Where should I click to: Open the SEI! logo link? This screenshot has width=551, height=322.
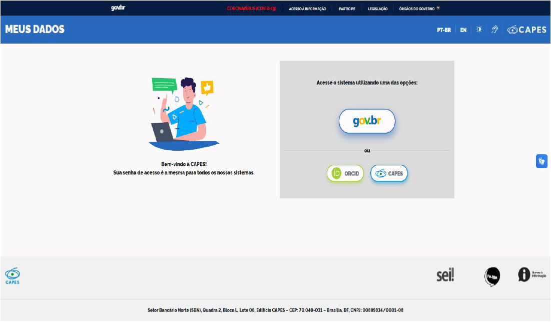pos(445,275)
